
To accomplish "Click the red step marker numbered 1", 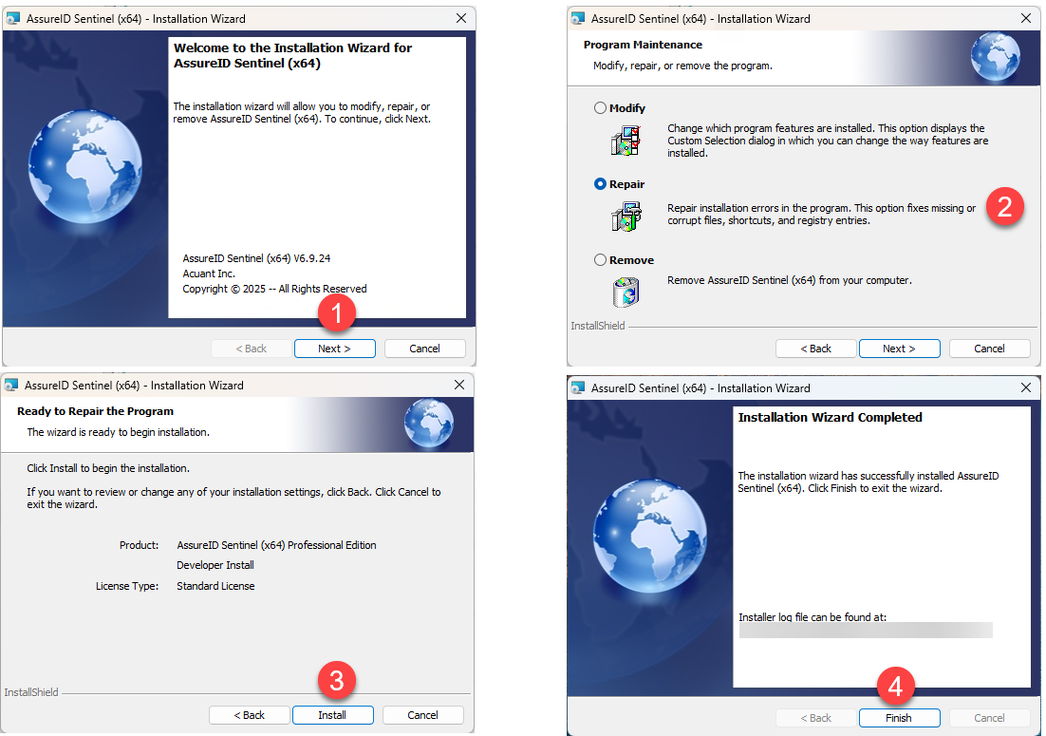I will 336,313.
